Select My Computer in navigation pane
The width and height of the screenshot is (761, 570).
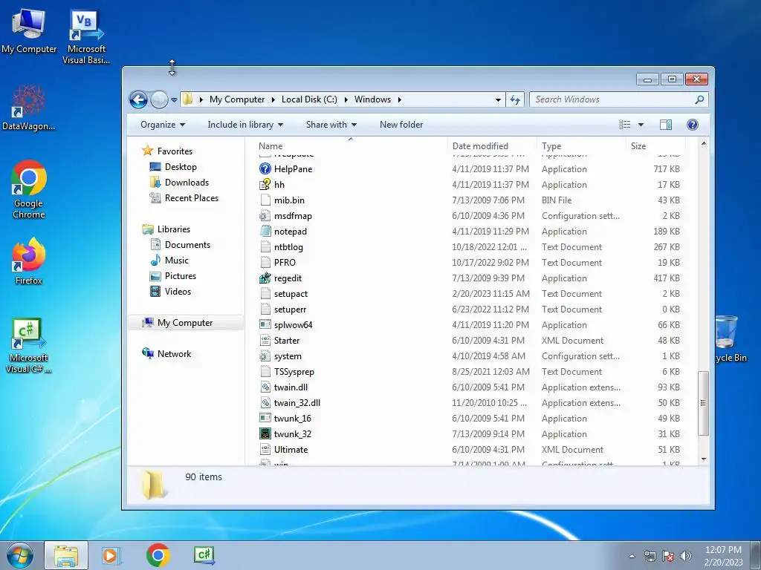[185, 323]
